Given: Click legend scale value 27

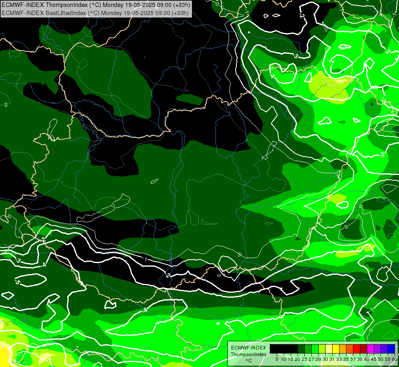Looking at the screenshot, I should coord(311,359).
